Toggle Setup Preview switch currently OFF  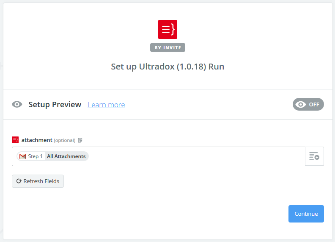pos(308,104)
